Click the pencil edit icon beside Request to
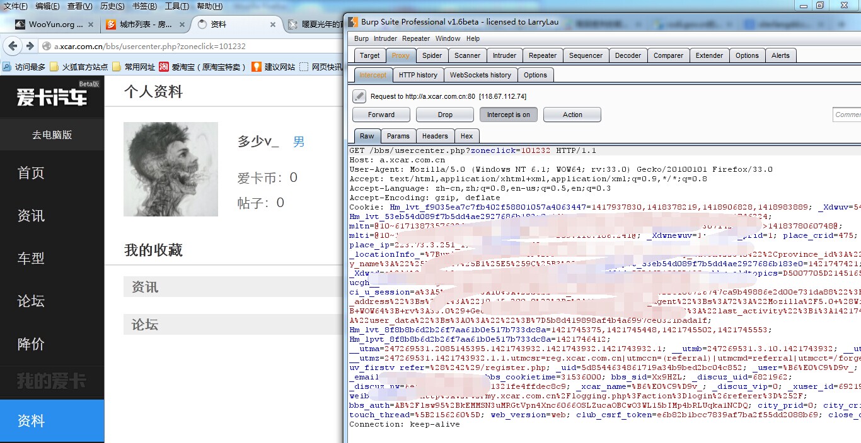The height and width of the screenshot is (443, 861). [x=359, y=96]
